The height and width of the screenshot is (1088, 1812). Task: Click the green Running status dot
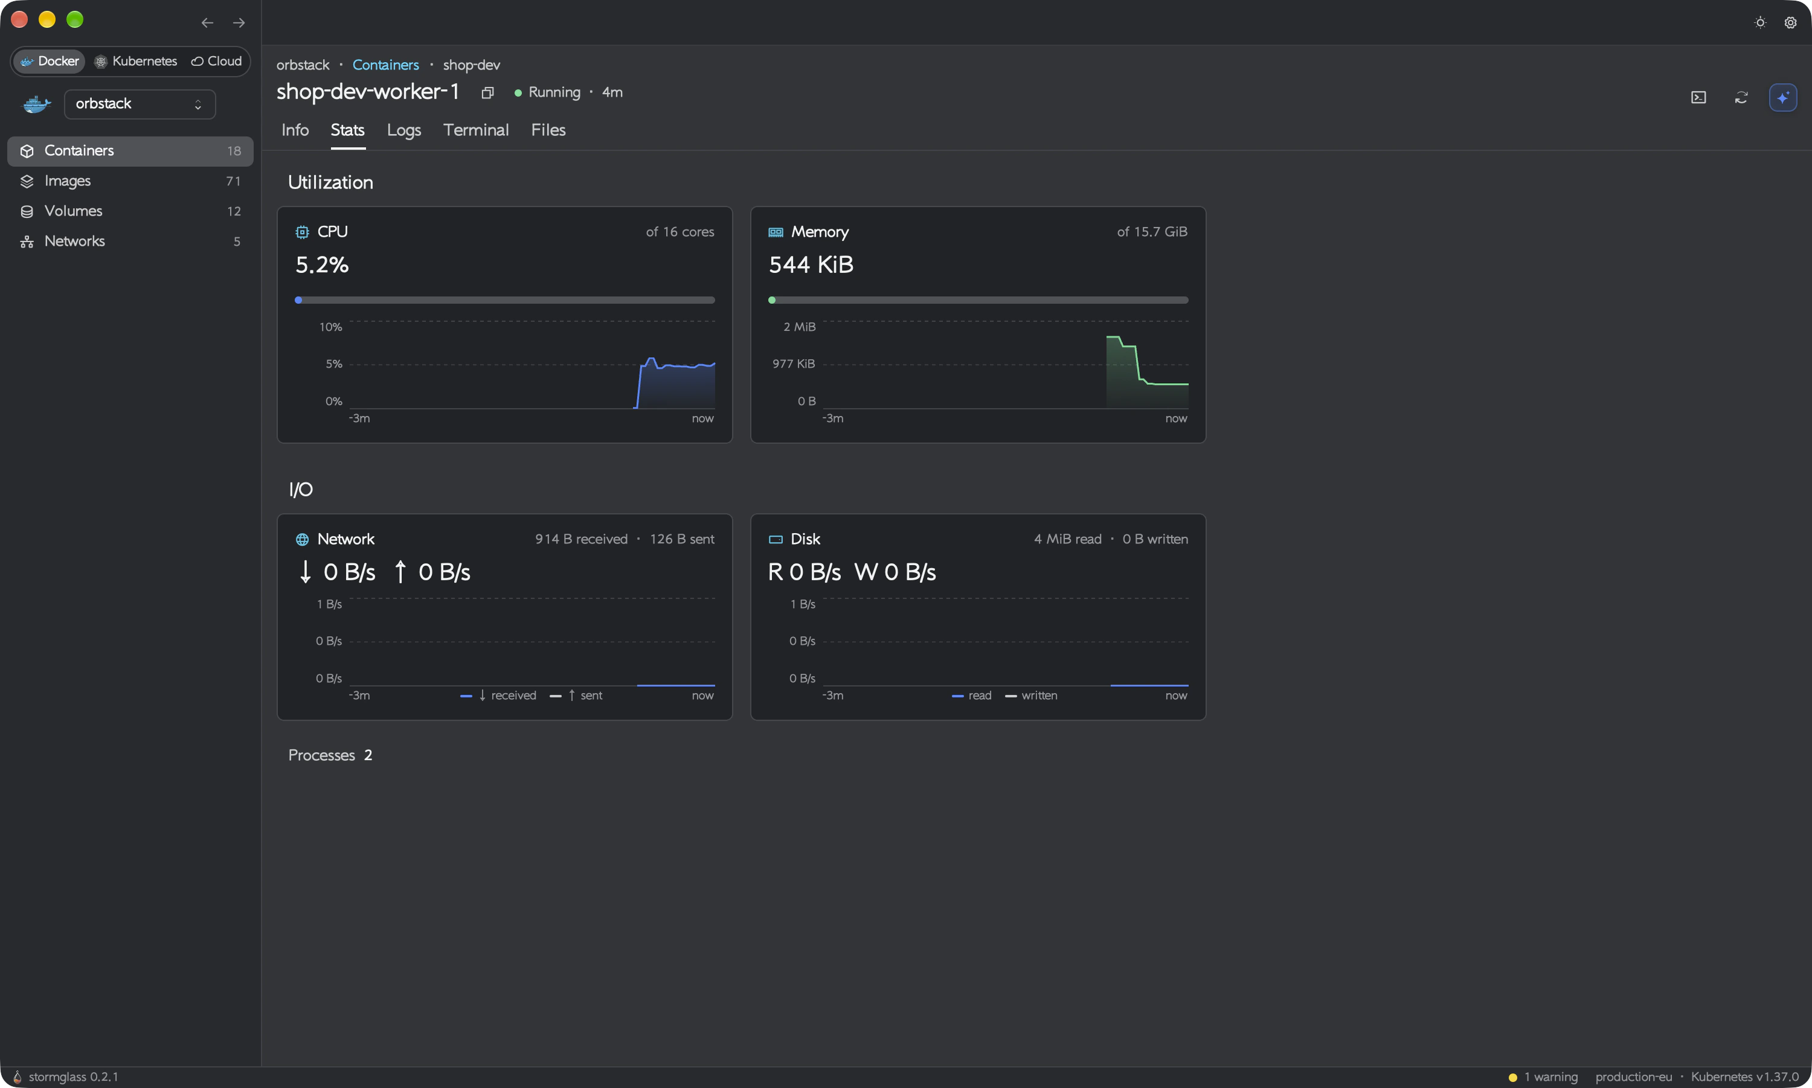[518, 93]
